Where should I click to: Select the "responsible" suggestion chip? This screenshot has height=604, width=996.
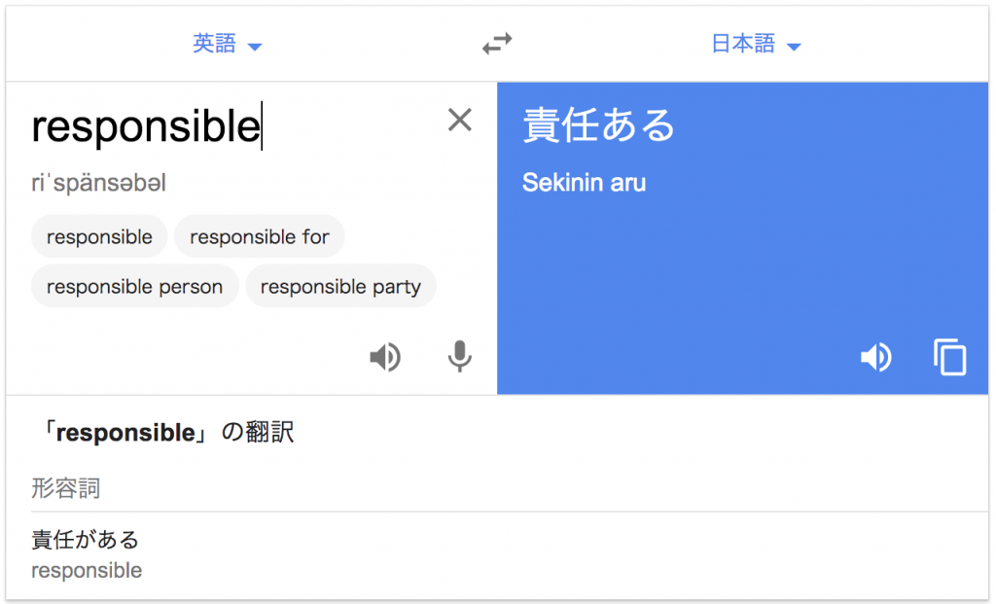99,236
